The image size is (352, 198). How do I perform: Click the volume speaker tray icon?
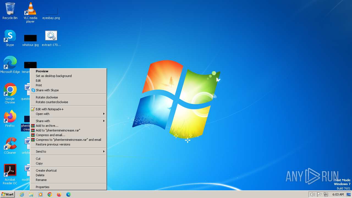312,194
